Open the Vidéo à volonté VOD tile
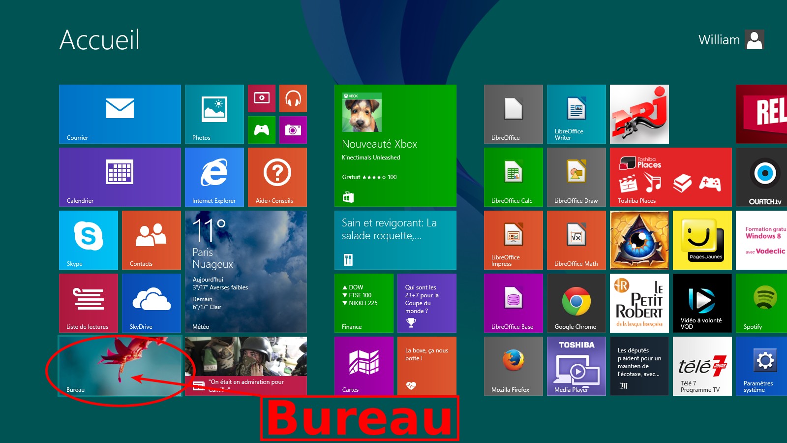 click(702, 303)
